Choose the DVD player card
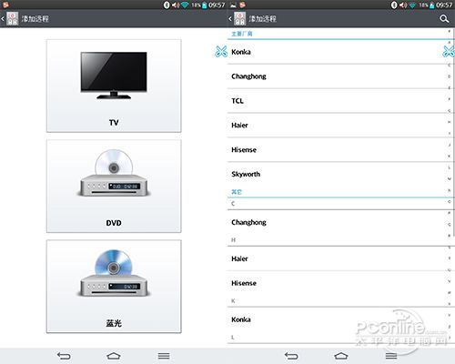Screen dimensions: 455x364 (x=114, y=186)
